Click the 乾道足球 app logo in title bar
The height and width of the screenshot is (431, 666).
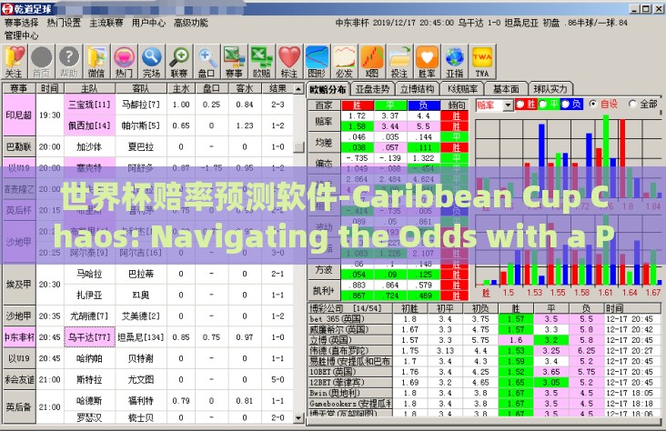7,8
